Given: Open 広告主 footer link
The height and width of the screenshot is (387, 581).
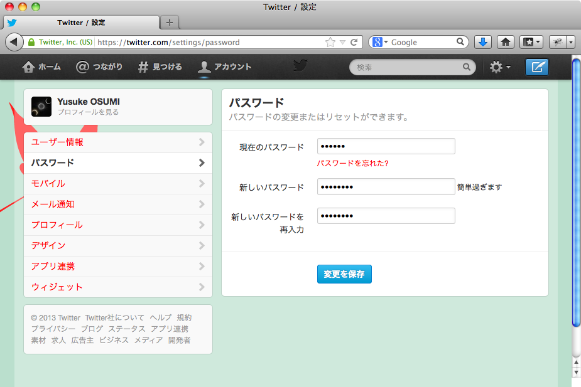Looking at the screenshot, I should [82, 340].
